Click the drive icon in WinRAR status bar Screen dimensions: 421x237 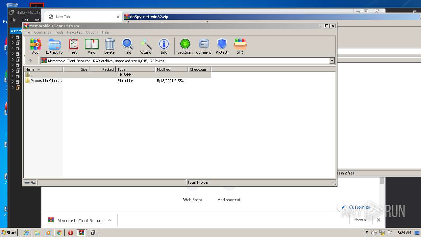pos(27,182)
